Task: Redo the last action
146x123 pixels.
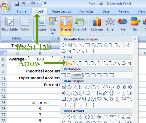Action: (x=33, y=4)
